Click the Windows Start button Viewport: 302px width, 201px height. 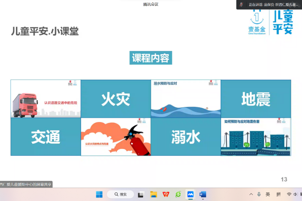[99, 194]
